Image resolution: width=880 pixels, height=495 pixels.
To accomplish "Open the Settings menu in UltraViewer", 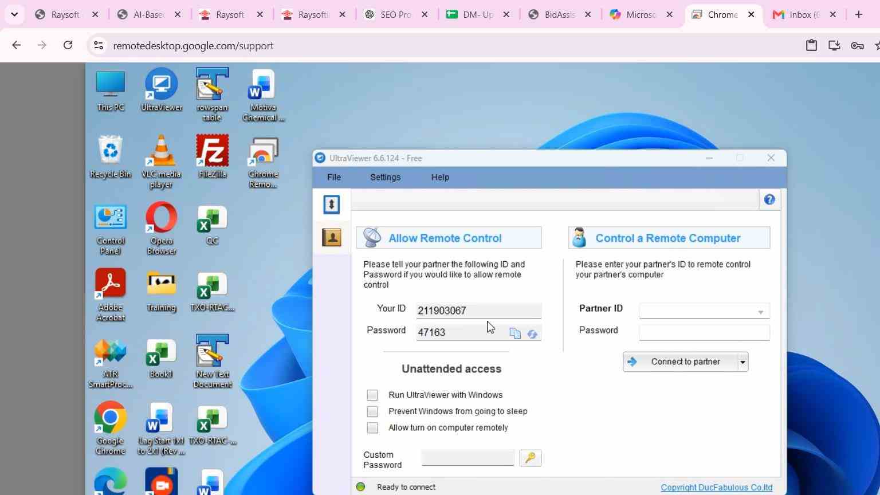I will tap(385, 177).
